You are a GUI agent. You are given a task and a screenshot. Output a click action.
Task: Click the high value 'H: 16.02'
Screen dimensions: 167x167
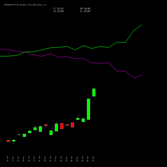pyautogui.click(x=85, y=9)
